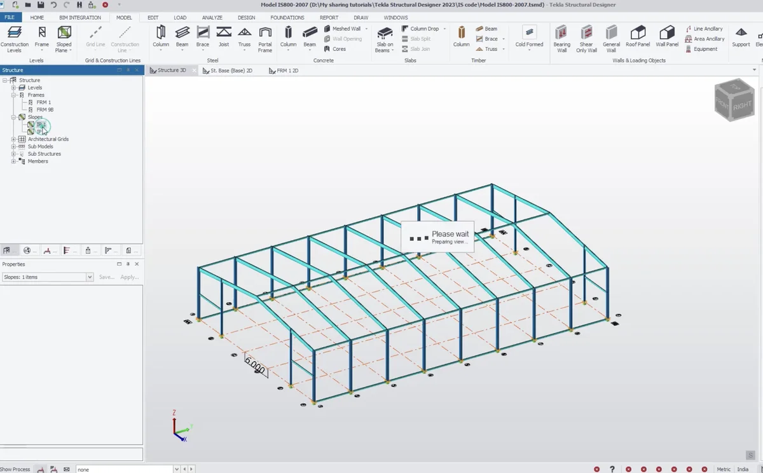Toggle Show Process in the status bar
The image size is (763, 473).
point(14,469)
